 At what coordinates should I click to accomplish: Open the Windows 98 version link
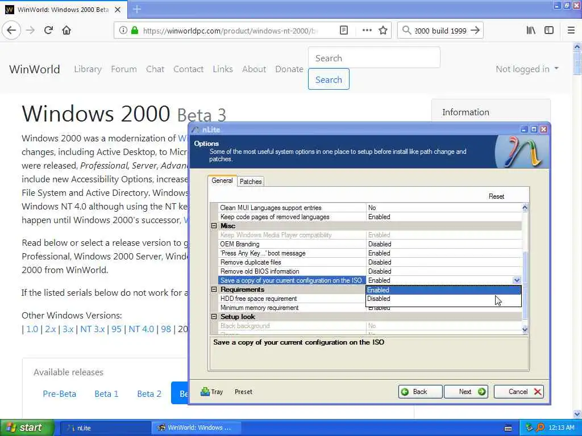[166, 329]
